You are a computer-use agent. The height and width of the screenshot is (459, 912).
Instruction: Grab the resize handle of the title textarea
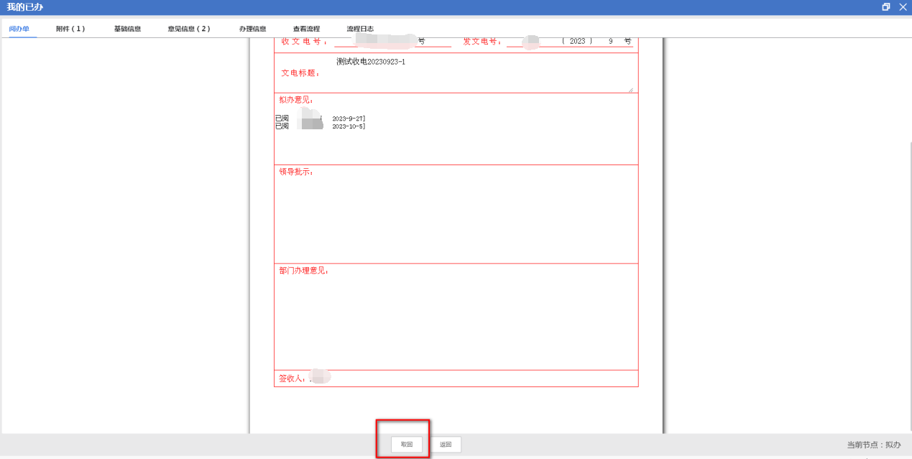(630, 90)
